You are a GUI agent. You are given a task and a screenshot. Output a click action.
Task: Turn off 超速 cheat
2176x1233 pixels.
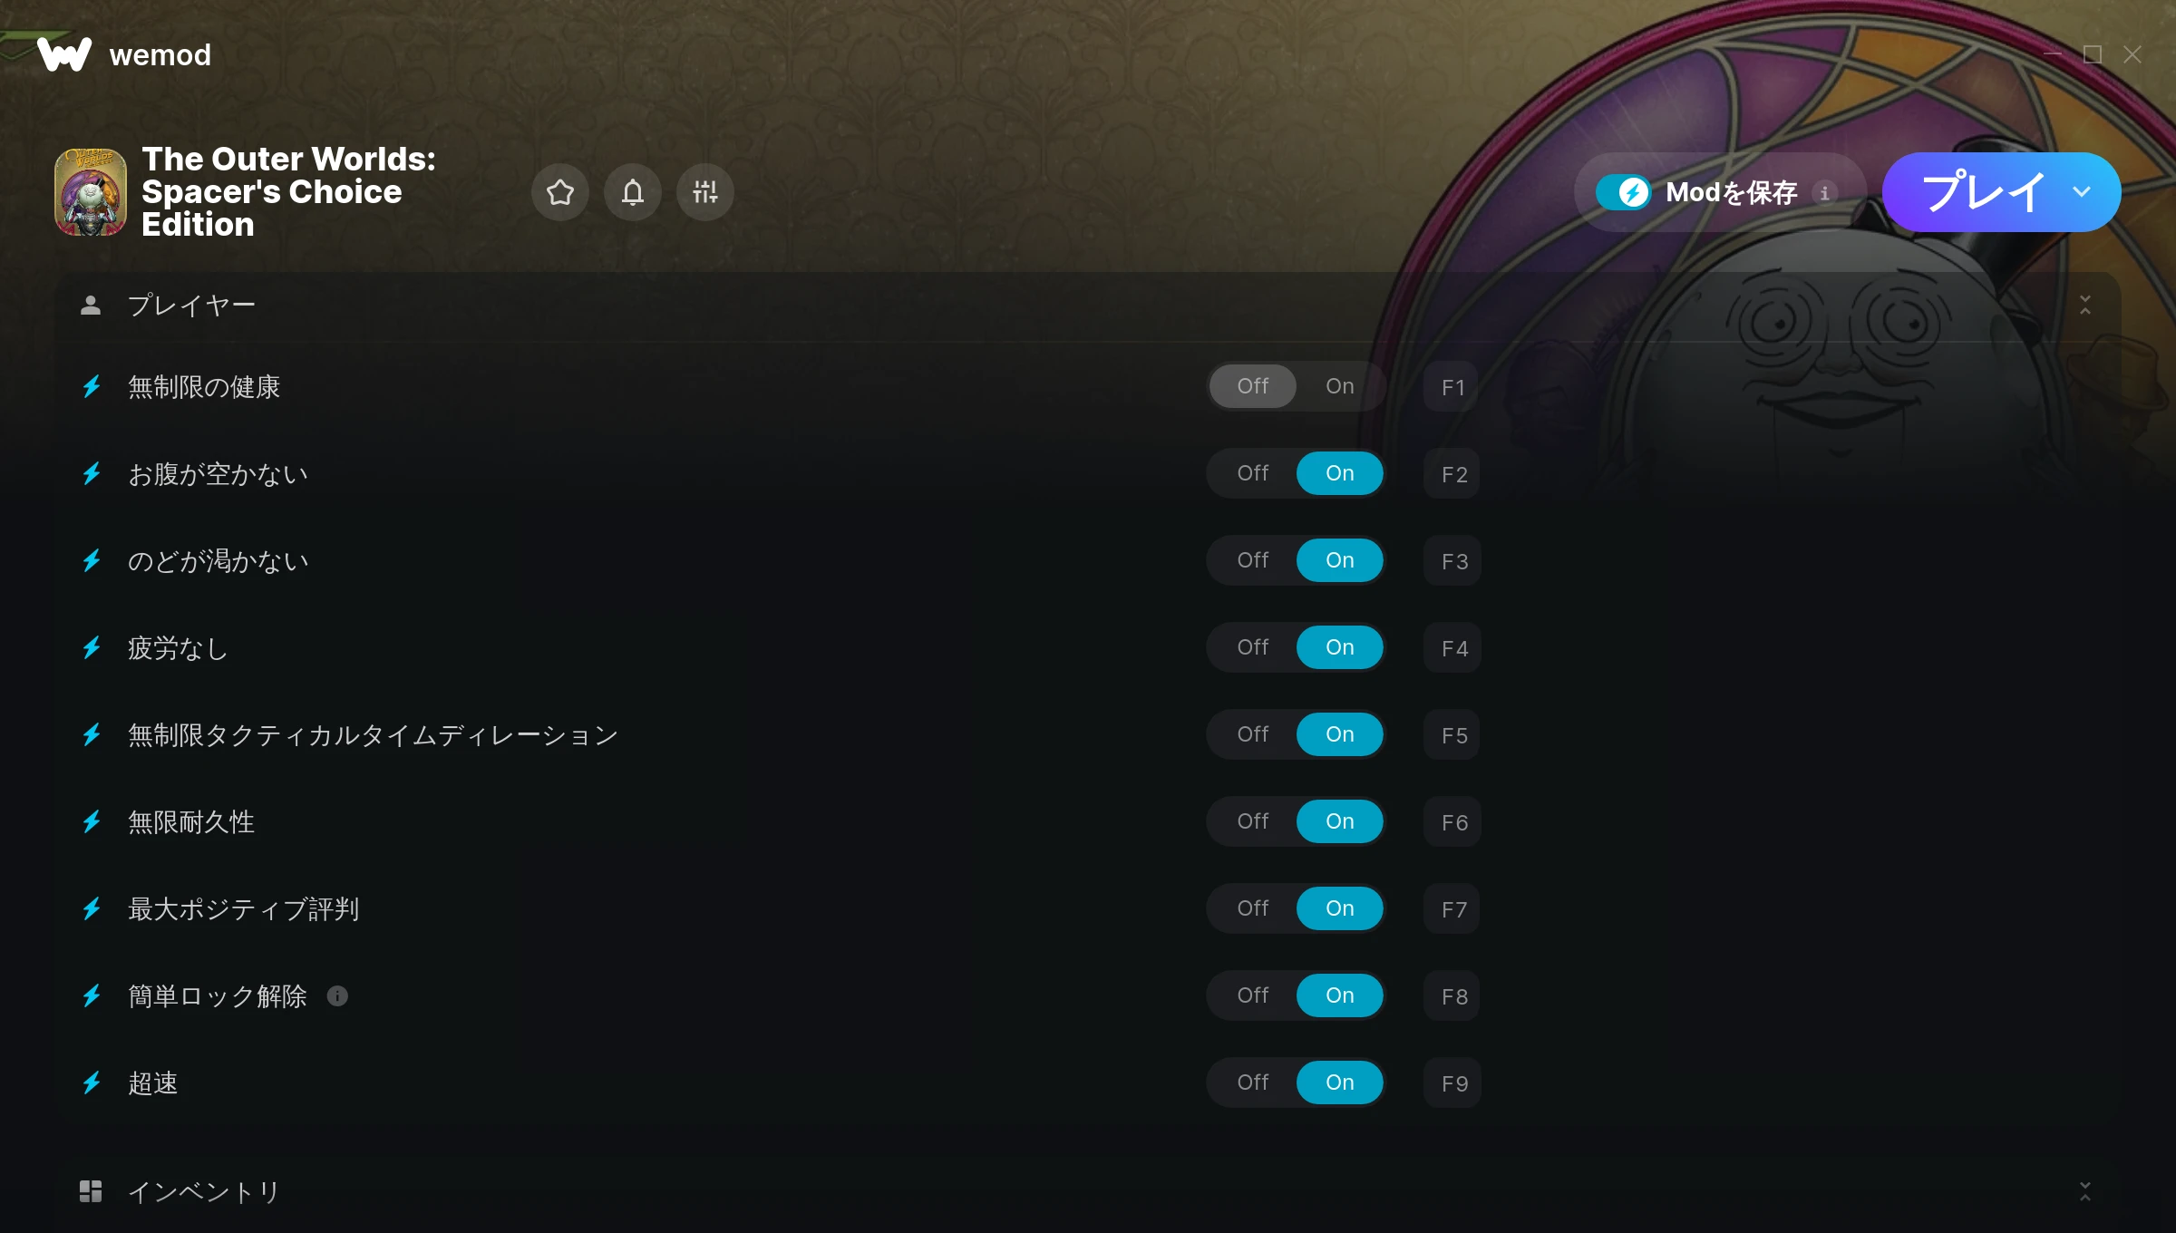pos(1253,1083)
